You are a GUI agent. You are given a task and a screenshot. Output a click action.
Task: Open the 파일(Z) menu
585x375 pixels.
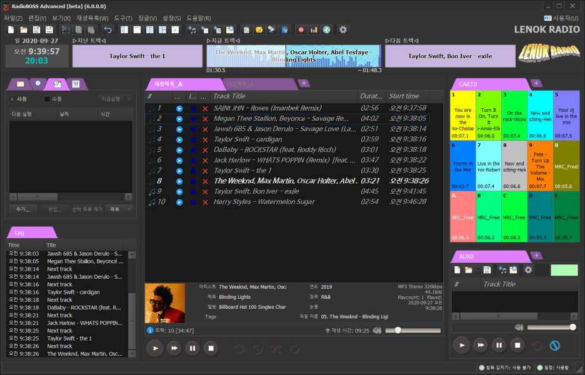pyautogui.click(x=13, y=18)
